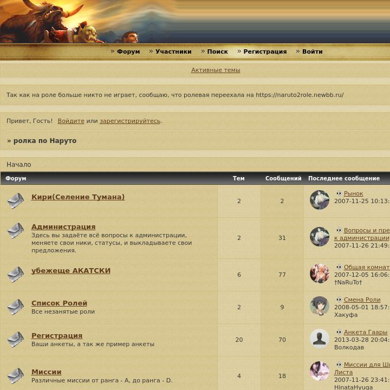Click the forum title ролка по Наруто

pyautogui.click(x=45, y=141)
